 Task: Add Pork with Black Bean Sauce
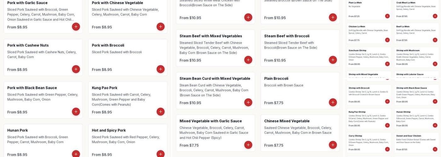tap(76, 112)
